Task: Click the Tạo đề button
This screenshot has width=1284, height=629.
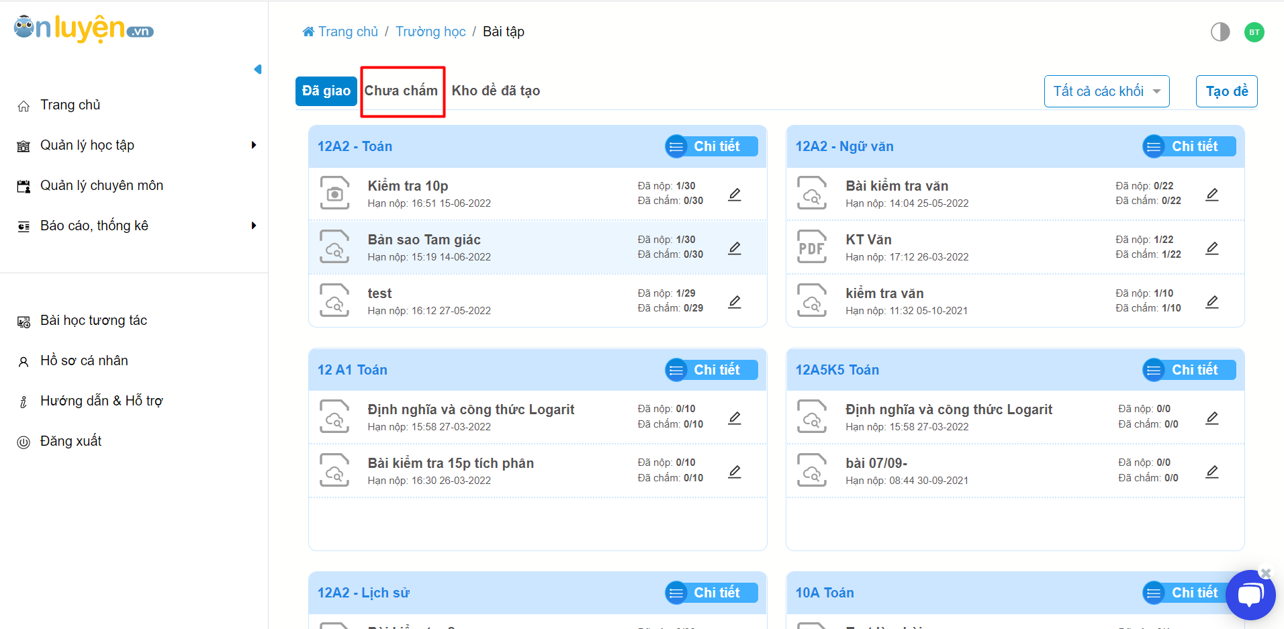Action: (1227, 91)
